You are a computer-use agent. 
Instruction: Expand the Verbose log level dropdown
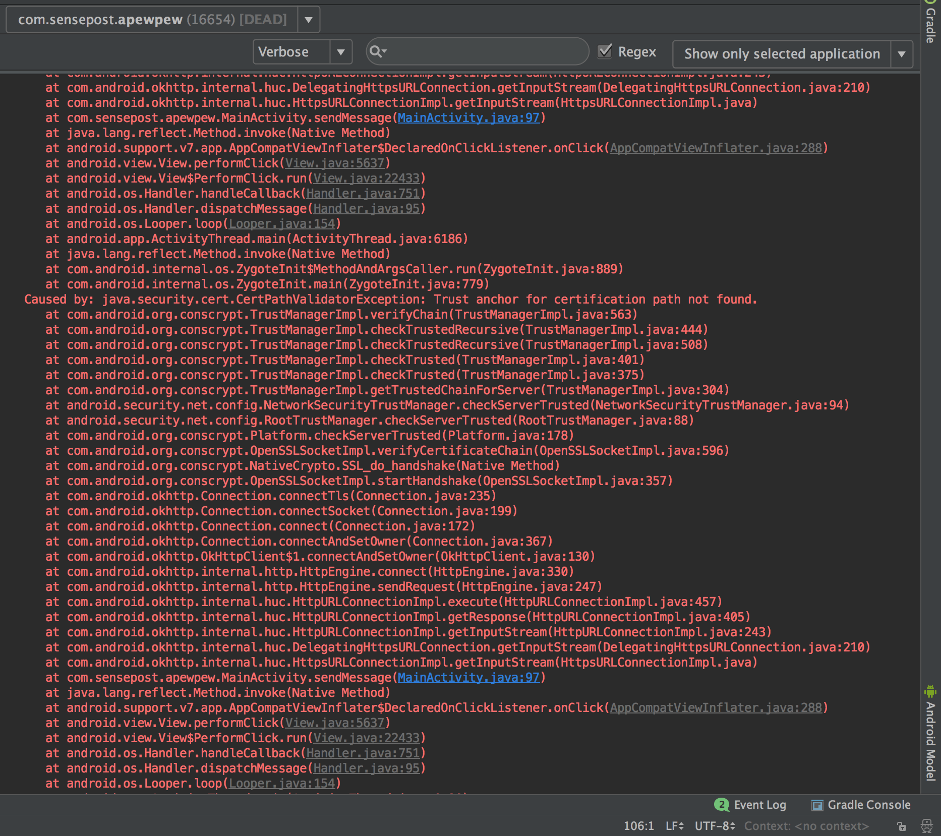coord(341,52)
